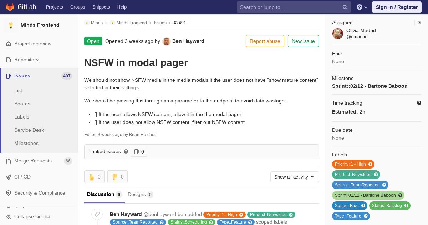Click help icon on sidebar Type::Feature label

pos(366,216)
